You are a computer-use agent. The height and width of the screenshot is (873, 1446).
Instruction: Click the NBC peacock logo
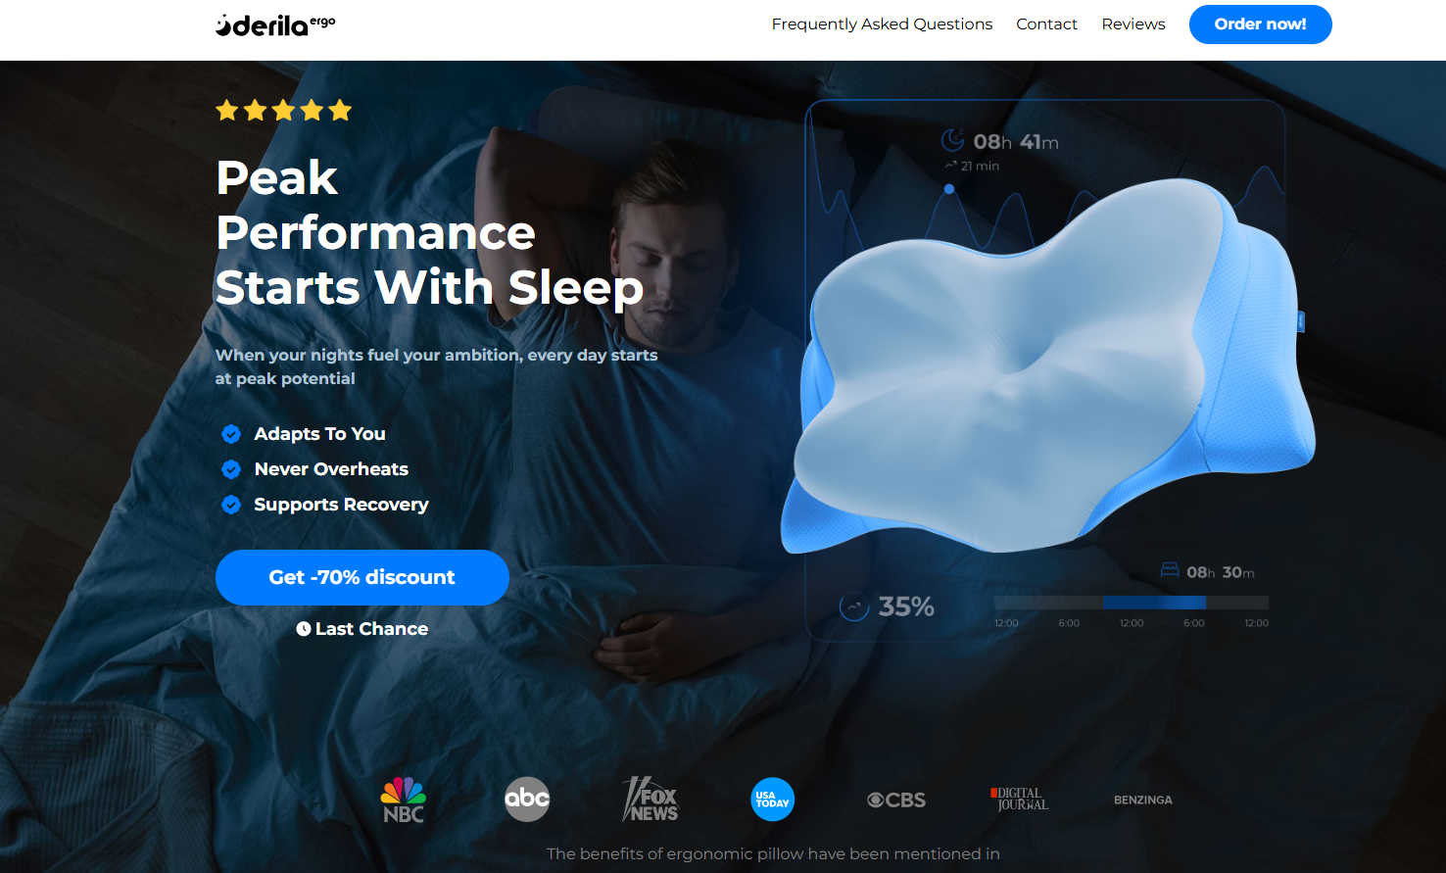pos(404,800)
